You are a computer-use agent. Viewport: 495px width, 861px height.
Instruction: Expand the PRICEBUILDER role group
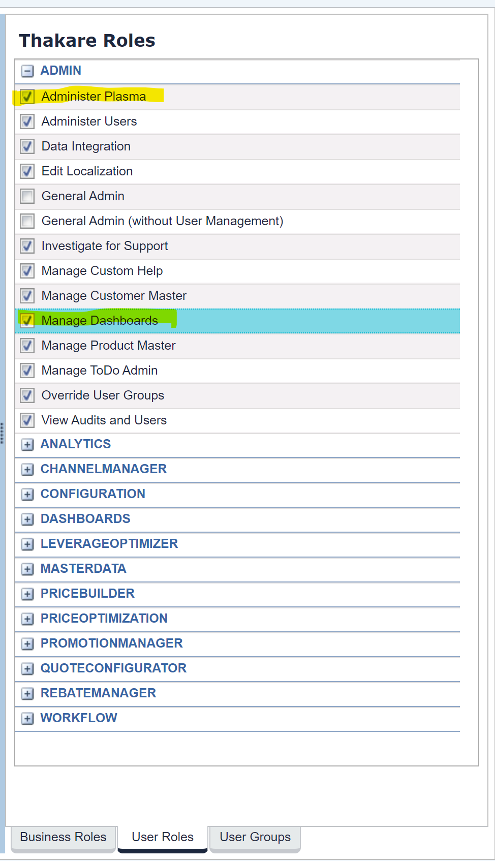[x=27, y=594]
